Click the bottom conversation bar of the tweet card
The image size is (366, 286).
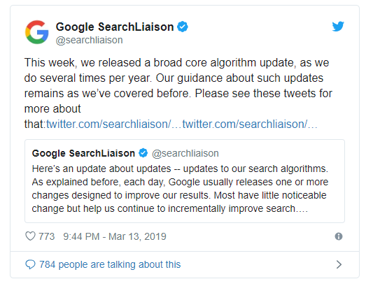point(185,264)
